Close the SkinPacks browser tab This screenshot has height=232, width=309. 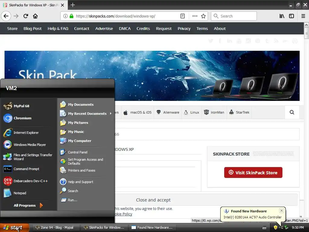[x=62, y=5]
